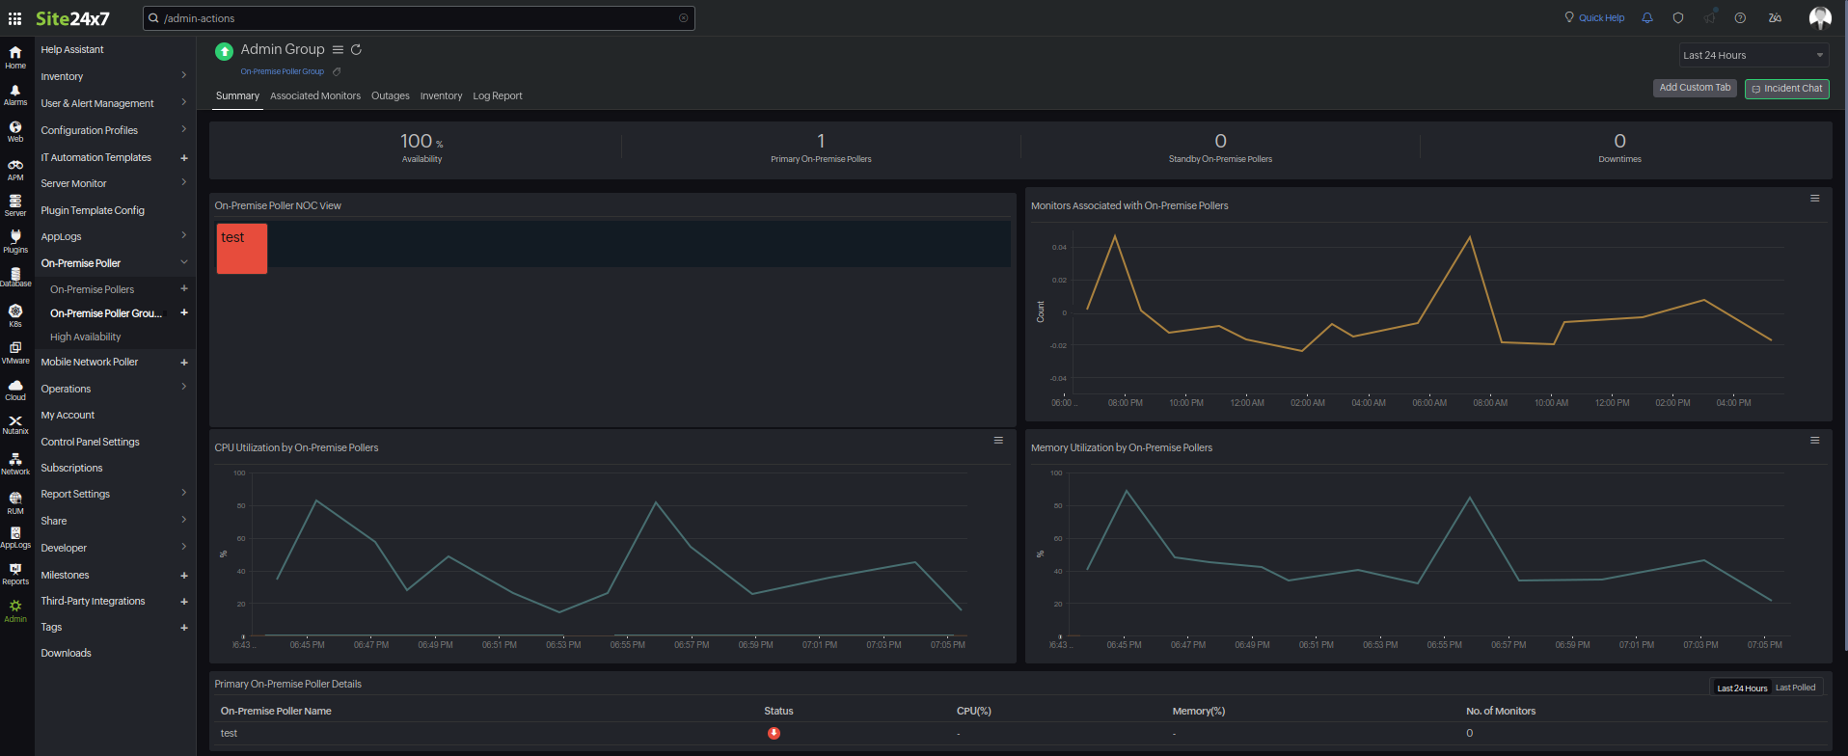Switch to the Associated Monitors tab
The height and width of the screenshot is (756, 1848).
(x=315, y=96)
